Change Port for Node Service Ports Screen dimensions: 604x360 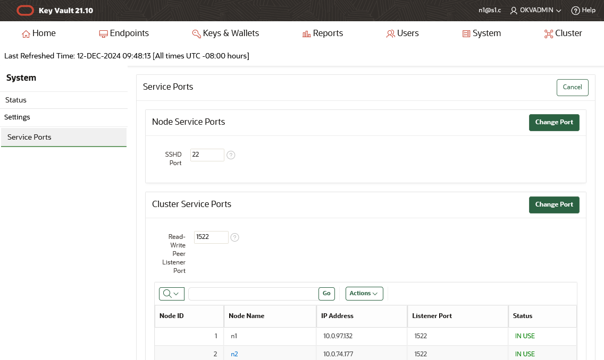(554, 122)
